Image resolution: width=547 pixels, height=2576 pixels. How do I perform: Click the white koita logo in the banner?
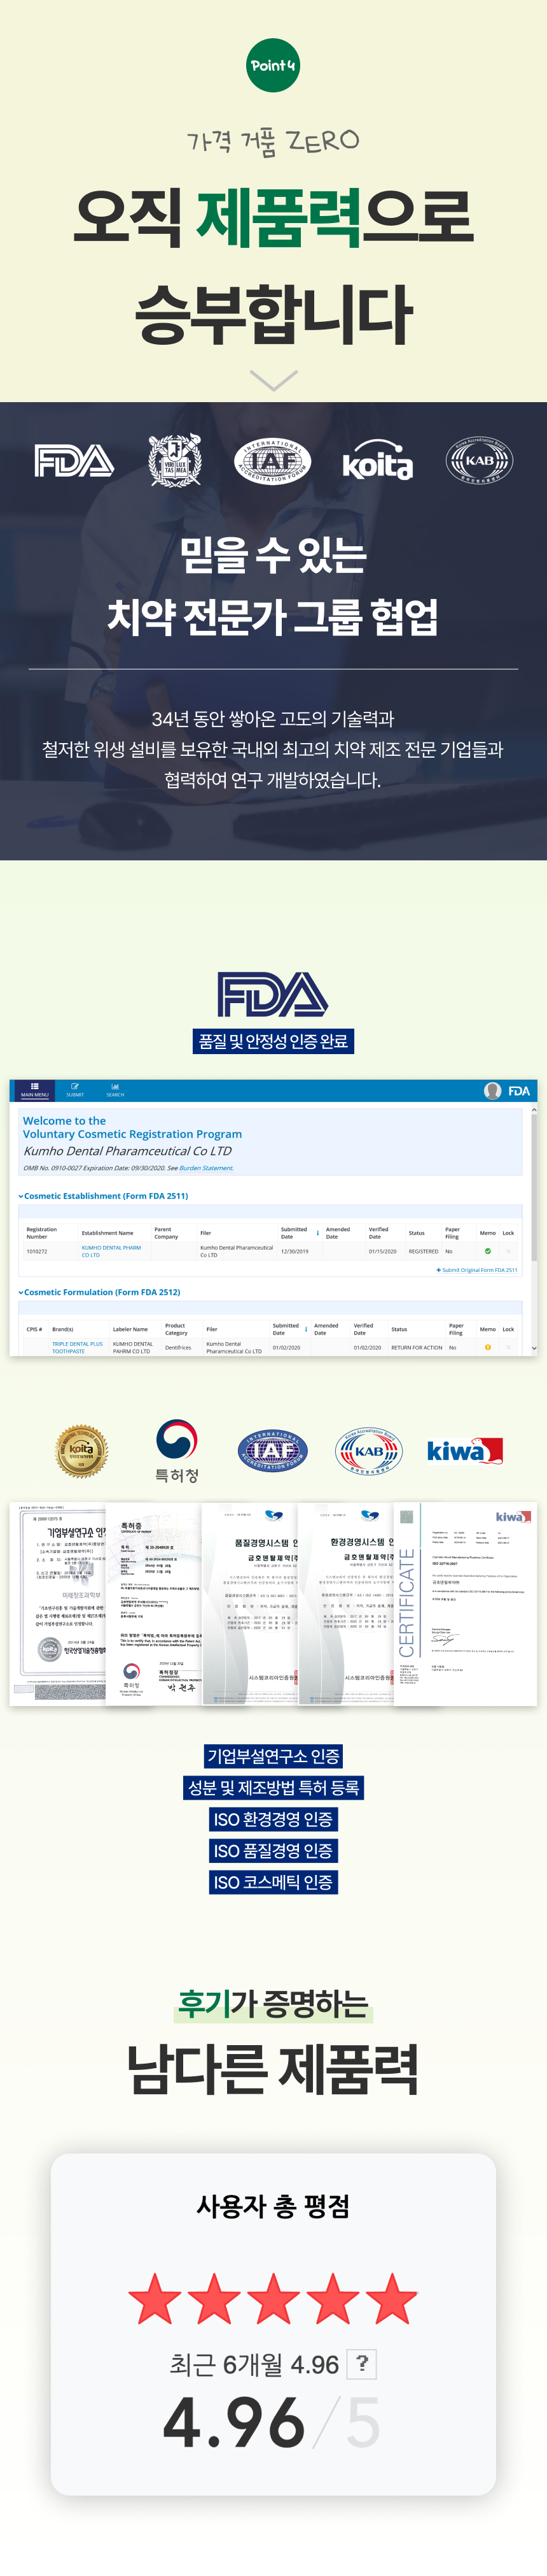coord(377,461)
